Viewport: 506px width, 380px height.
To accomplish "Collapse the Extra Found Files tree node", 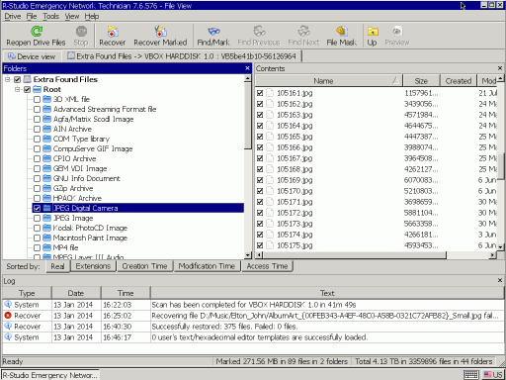I will pos(8,79).
